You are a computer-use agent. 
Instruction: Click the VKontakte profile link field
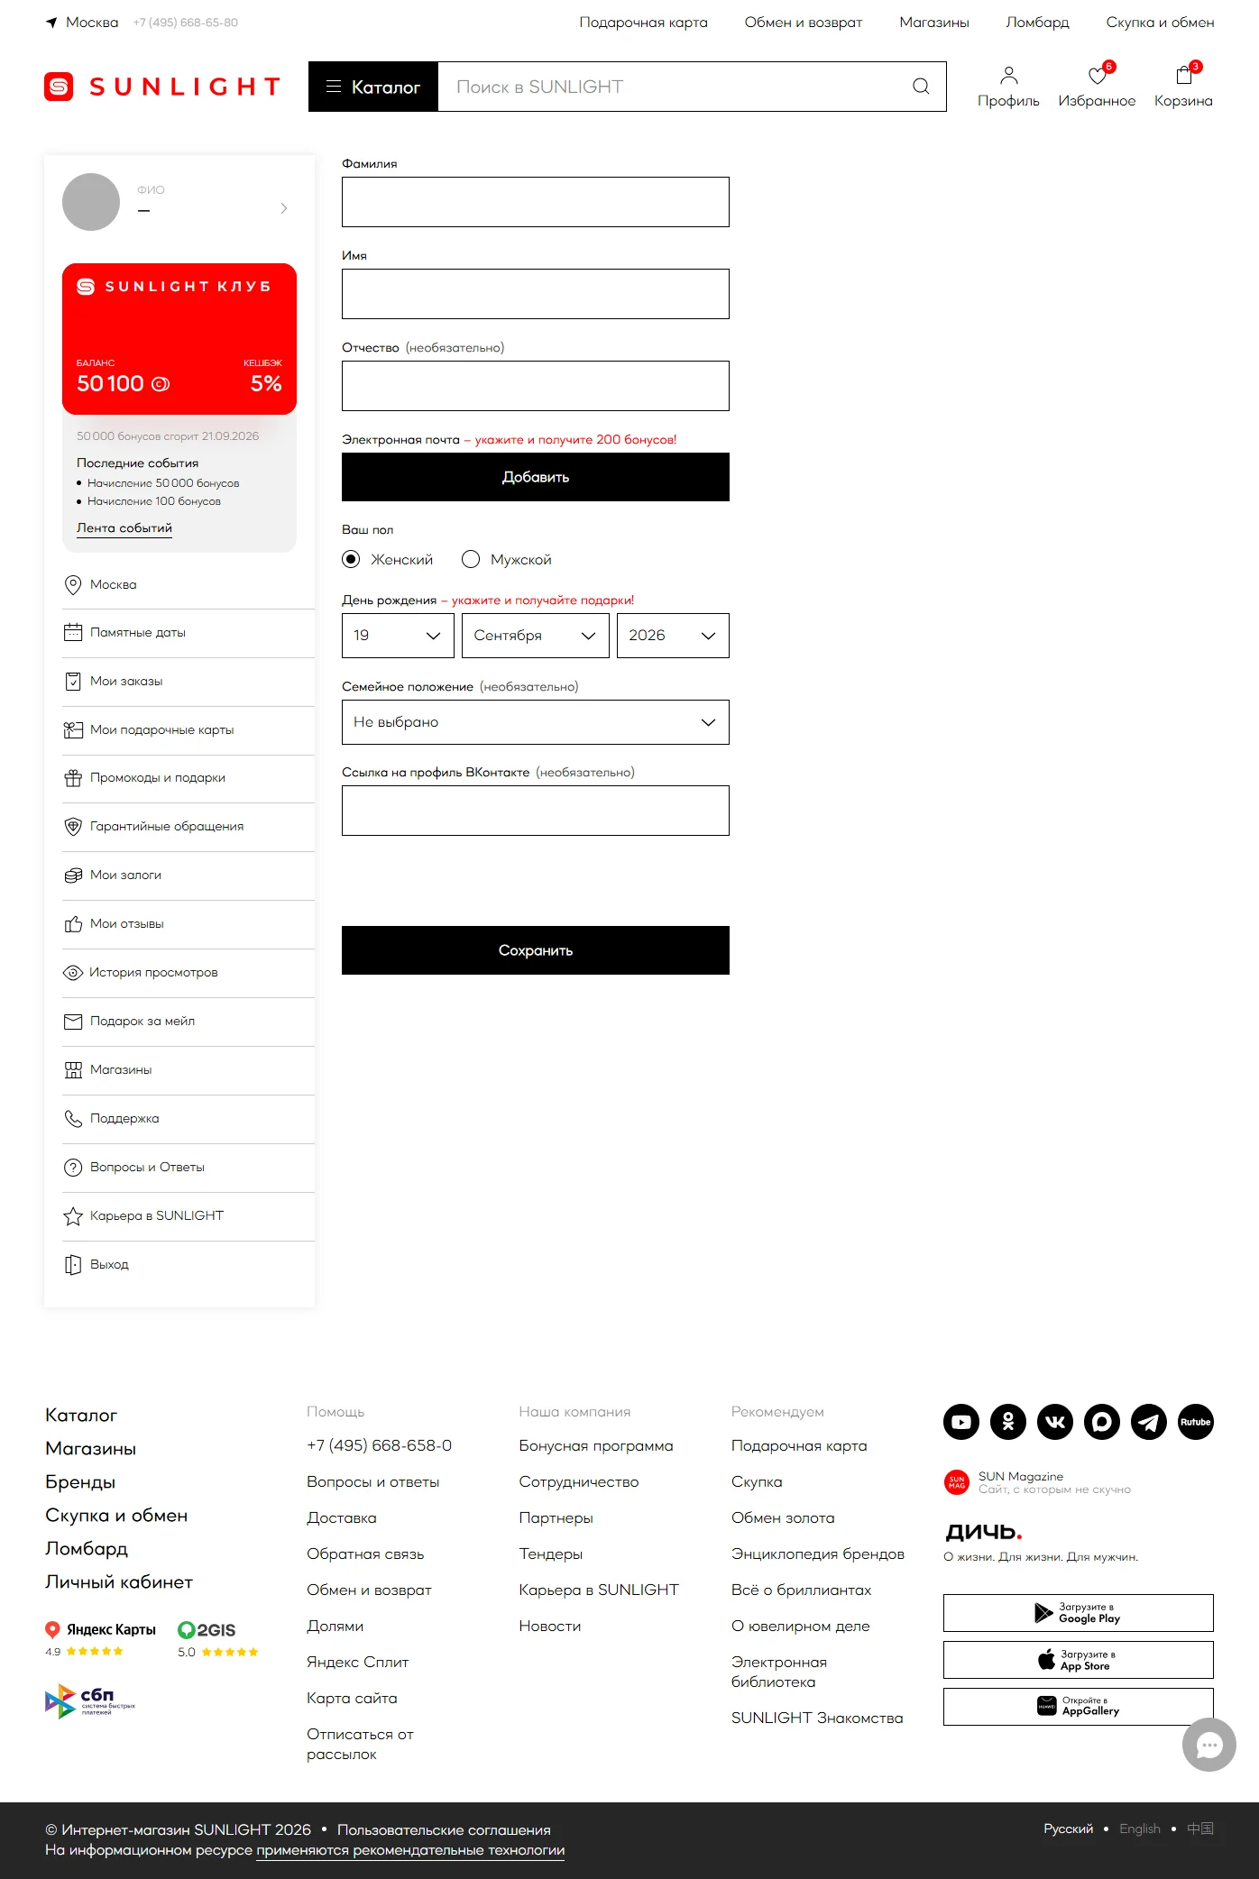click(x=536, y=811)
